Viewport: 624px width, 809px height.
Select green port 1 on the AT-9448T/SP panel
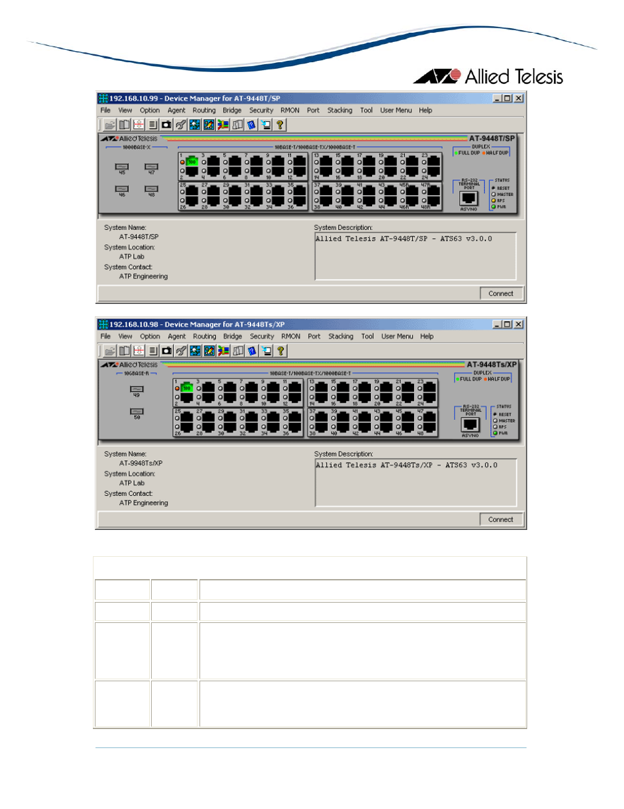192,161
